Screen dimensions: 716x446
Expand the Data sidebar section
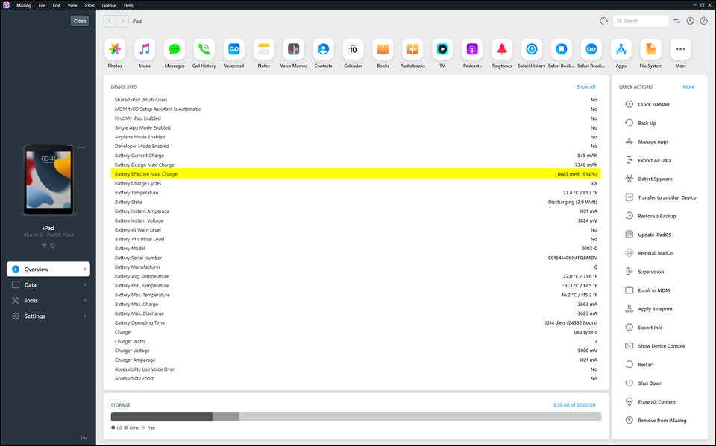tap(48, 285)
